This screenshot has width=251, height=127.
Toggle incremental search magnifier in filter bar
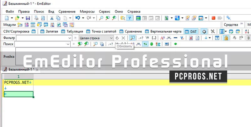tap(132, 38)
